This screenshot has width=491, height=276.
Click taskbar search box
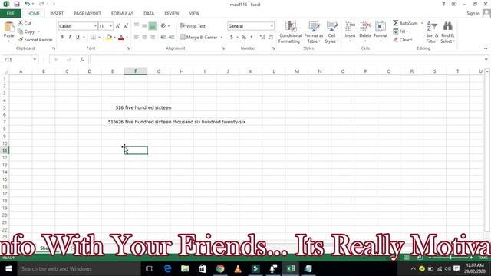[78, 268]
